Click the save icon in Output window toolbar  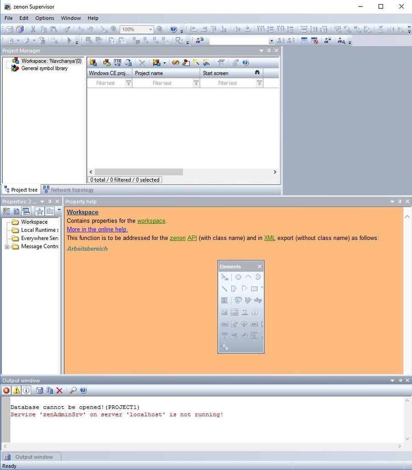[39, 391]
